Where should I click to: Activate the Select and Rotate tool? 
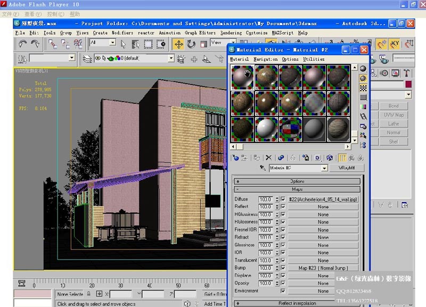pos(191,44)
